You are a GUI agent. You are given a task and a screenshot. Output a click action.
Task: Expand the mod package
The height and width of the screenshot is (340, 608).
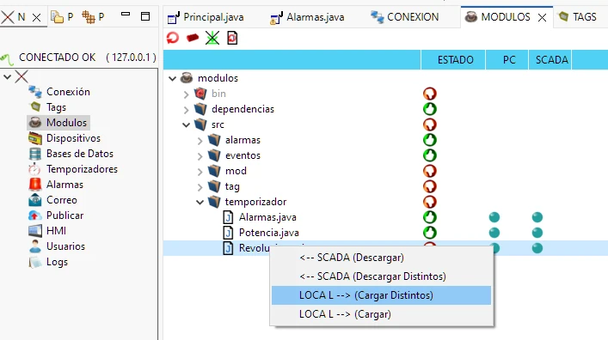click(x=200, y=172)
